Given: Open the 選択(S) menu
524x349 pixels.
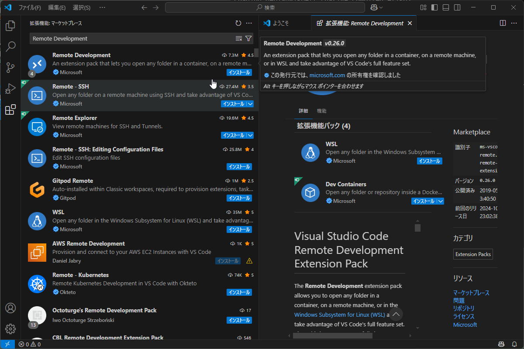Looking at the screenshot, I should (x=82, y=7).
